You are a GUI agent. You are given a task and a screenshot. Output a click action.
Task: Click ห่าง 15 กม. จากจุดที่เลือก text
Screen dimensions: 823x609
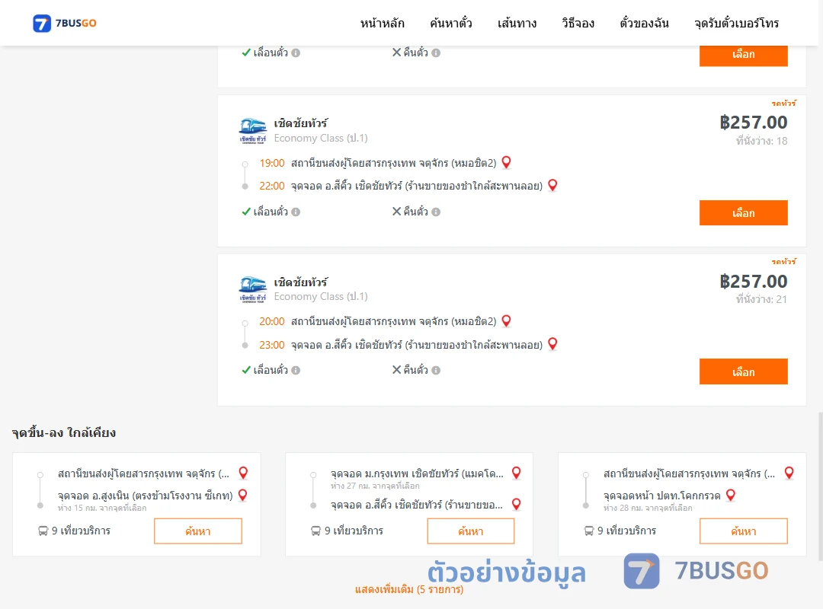pos(102,508)
